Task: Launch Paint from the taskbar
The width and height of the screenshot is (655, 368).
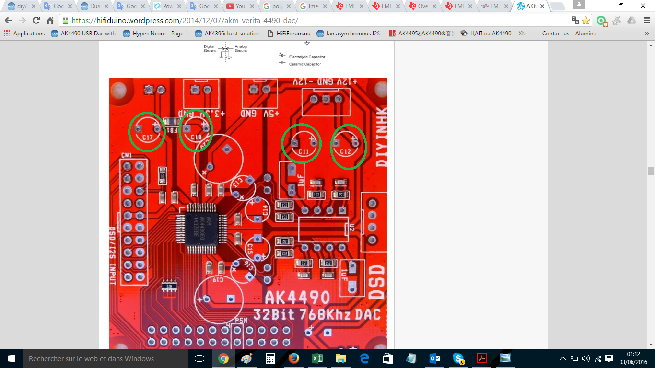Action: click(246, 358)
